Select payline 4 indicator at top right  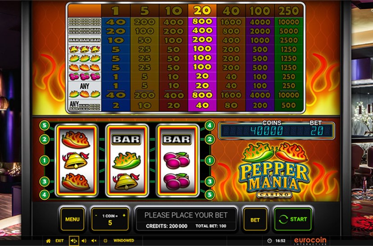[x=209, y=125]
